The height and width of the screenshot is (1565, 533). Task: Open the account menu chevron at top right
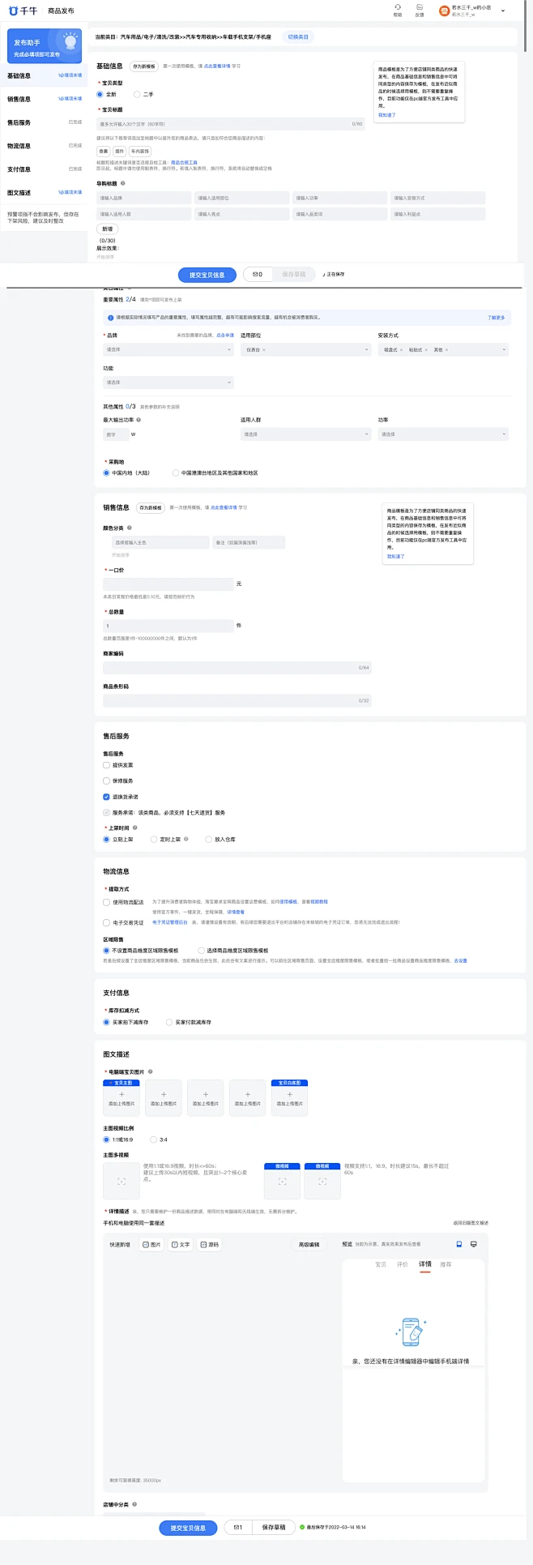point(503,11)
